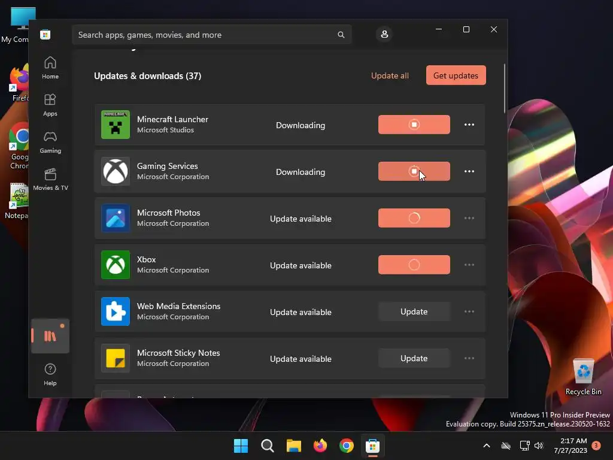
Task: Open the Gaming section in the sidebar
Action: (50, 143)
